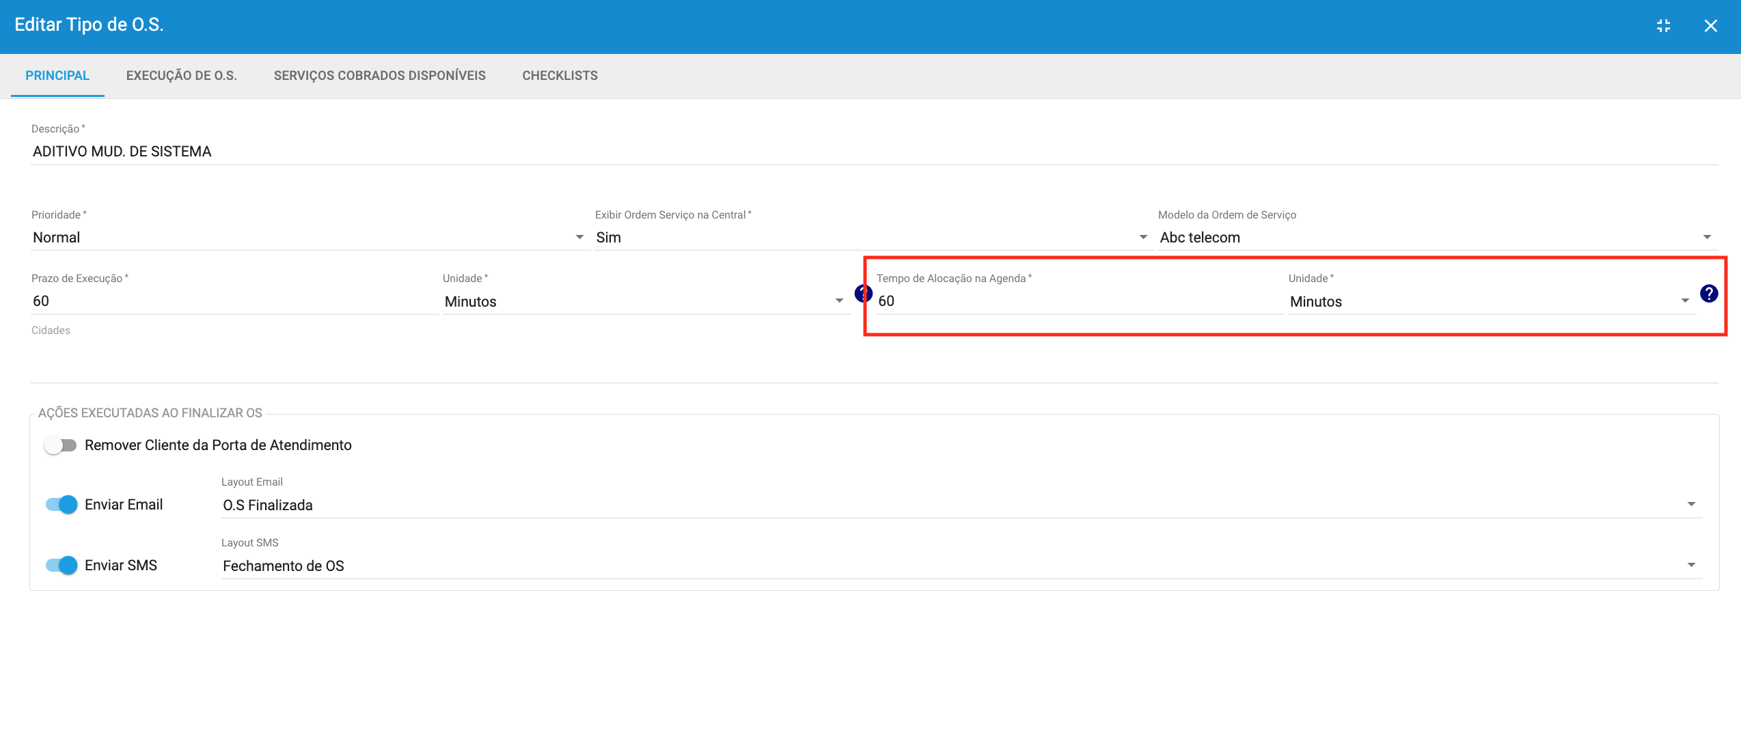Open the Serviços Cobrados Disponíveis tab
The height and width of the screenshot is (739, 1741).
[x=379, y=76]
